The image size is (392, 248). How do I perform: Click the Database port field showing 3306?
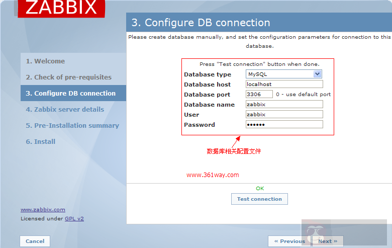point(259,94)
